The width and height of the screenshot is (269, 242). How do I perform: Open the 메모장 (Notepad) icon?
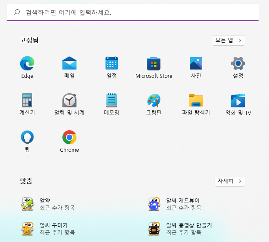[x=112, y=100]
